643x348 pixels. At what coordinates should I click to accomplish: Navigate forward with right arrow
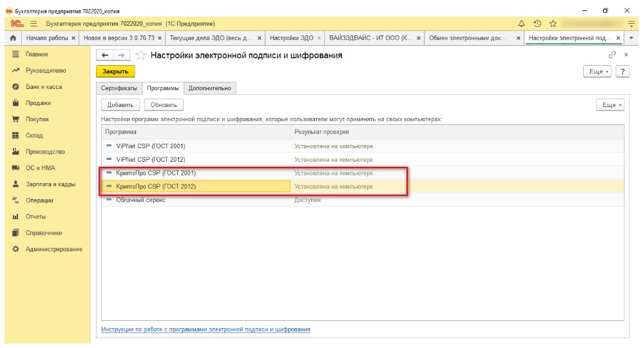(121, 55)
